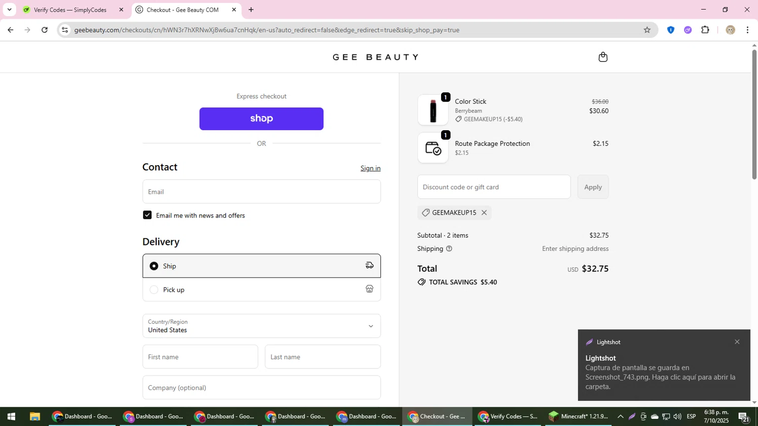The image size is (758, 426).
Task: Click the total savings tag icon
Action: pos(421,282)
